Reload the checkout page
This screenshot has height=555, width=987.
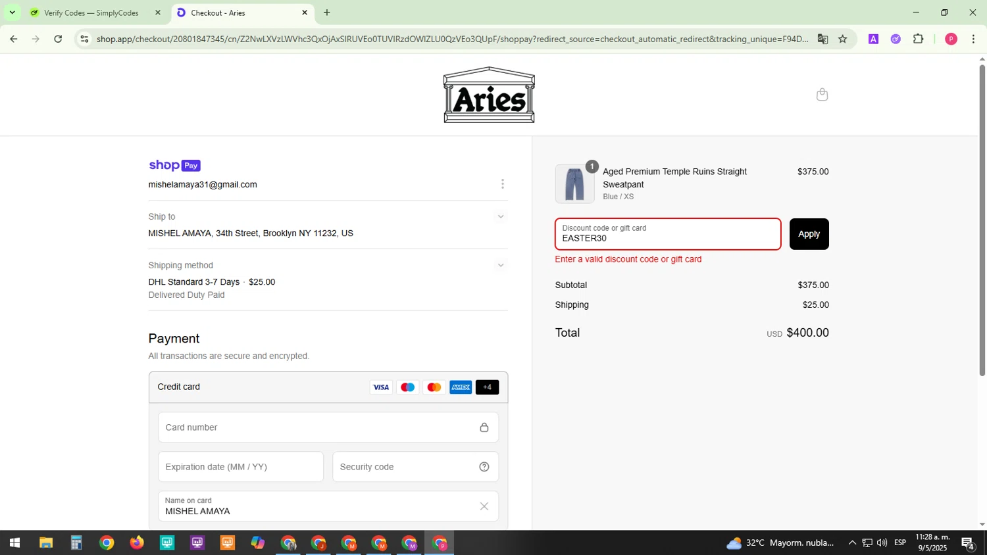pyautogui.click(x=58, y=39)
